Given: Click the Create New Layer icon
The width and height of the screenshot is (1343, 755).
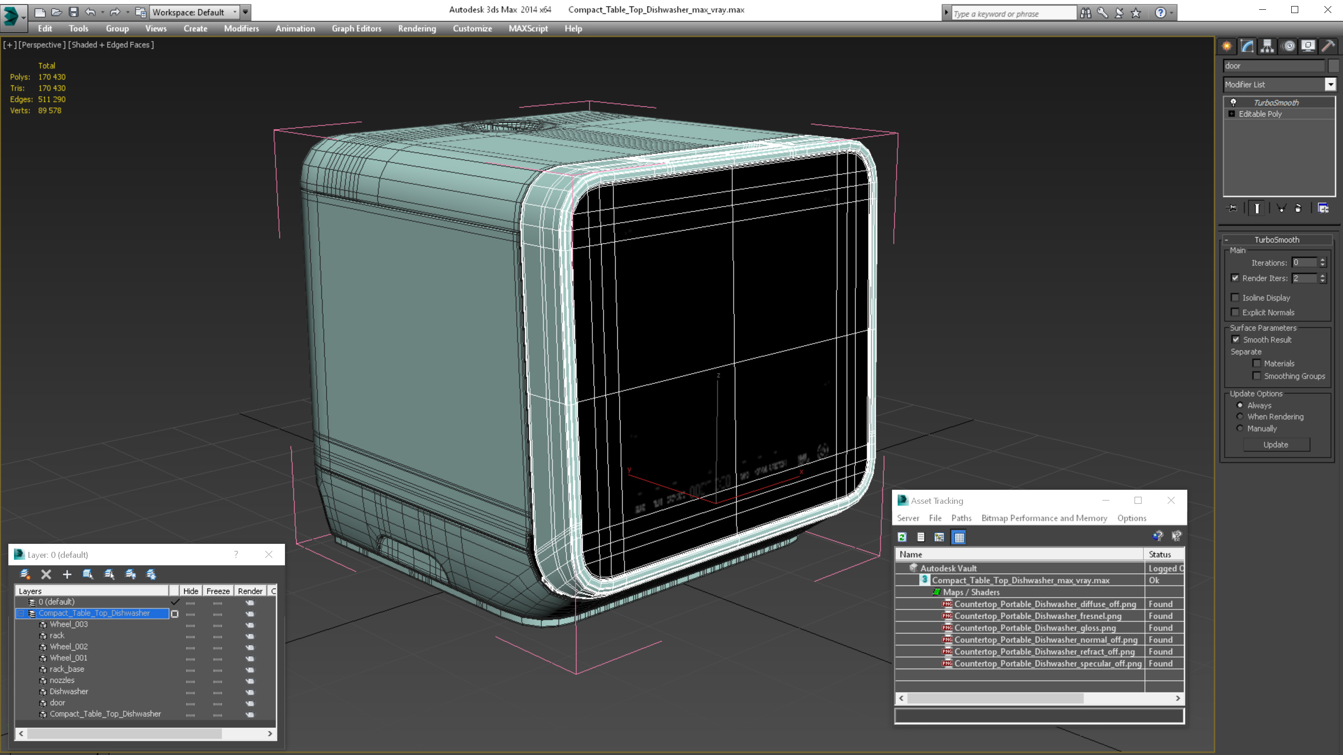Looking at the screenshot, I should point(25,574).
